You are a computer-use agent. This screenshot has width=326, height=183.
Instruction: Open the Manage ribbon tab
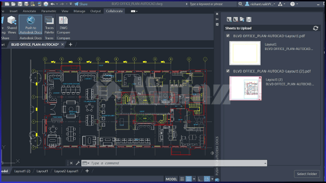(x=79, y=11)
